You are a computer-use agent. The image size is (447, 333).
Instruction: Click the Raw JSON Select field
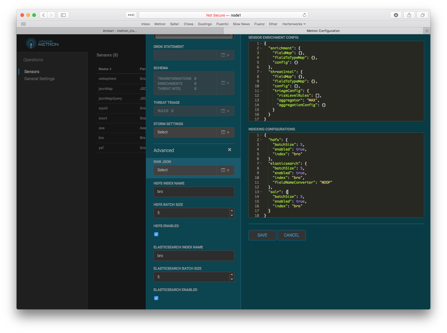(185, 170)
